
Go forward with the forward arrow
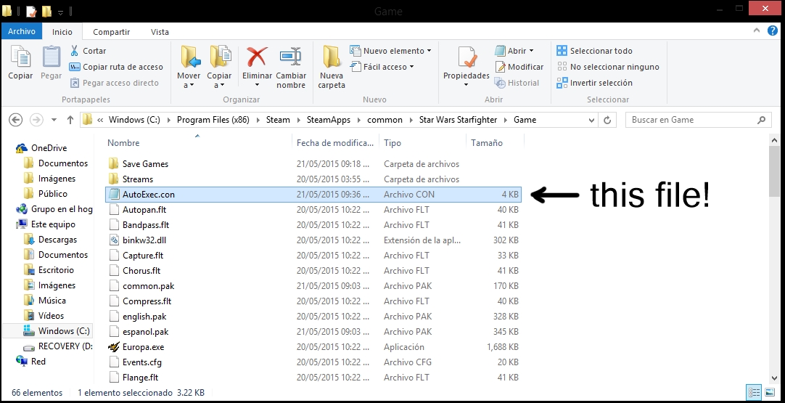[x=36, y=120]
